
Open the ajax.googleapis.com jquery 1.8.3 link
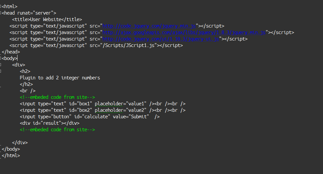coord(184,33)
